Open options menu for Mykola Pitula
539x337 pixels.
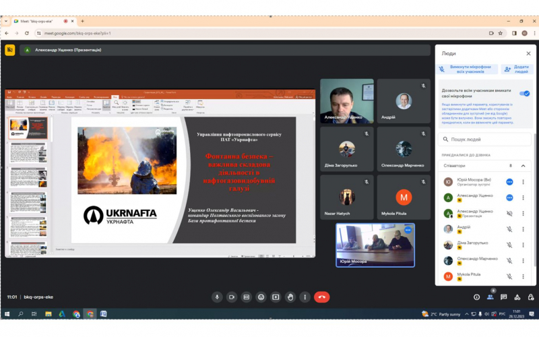coord(524,276)
